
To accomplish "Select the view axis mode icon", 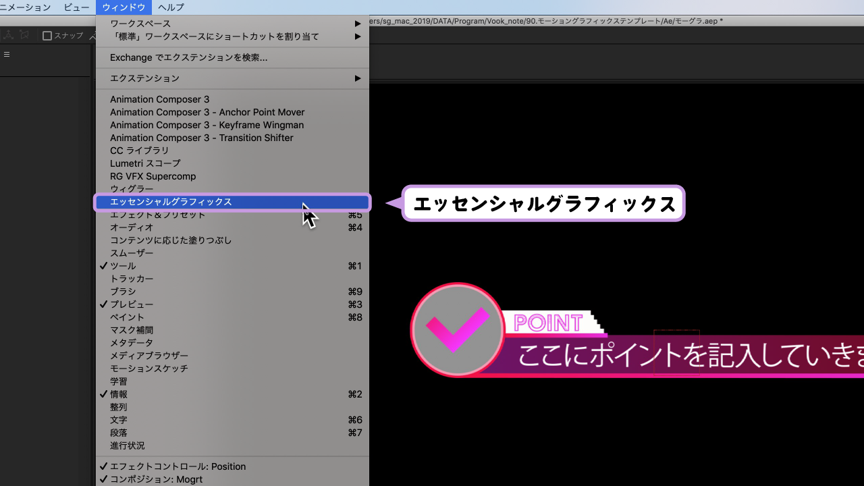I will (24, 35).
